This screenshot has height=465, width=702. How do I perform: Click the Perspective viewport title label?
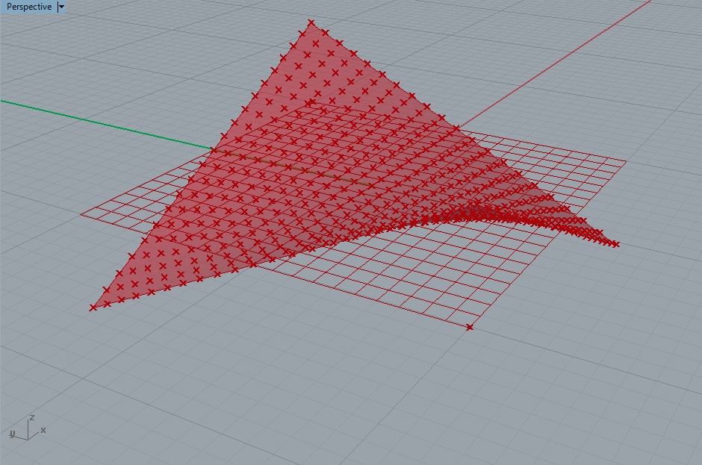pos(28,7)
